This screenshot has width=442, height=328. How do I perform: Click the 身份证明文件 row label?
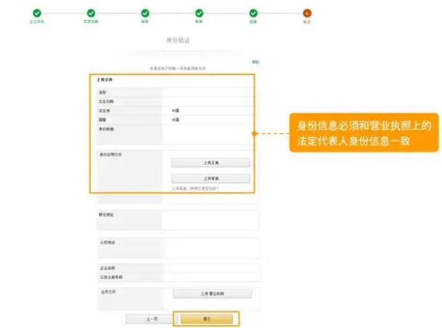110,154
